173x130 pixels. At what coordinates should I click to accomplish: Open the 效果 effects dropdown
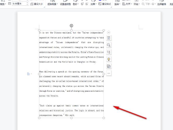pyautogui.click(x=93, y=4)
